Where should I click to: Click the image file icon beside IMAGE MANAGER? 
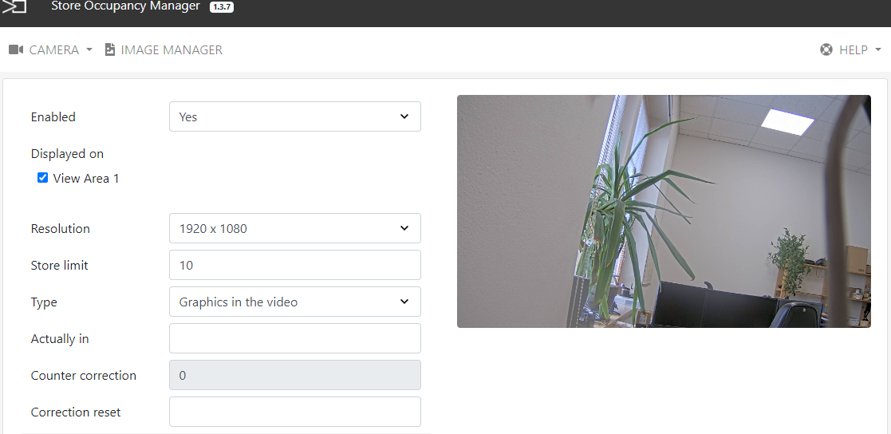click(109, 49)
